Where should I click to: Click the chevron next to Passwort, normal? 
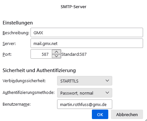(x=107, y=93)
